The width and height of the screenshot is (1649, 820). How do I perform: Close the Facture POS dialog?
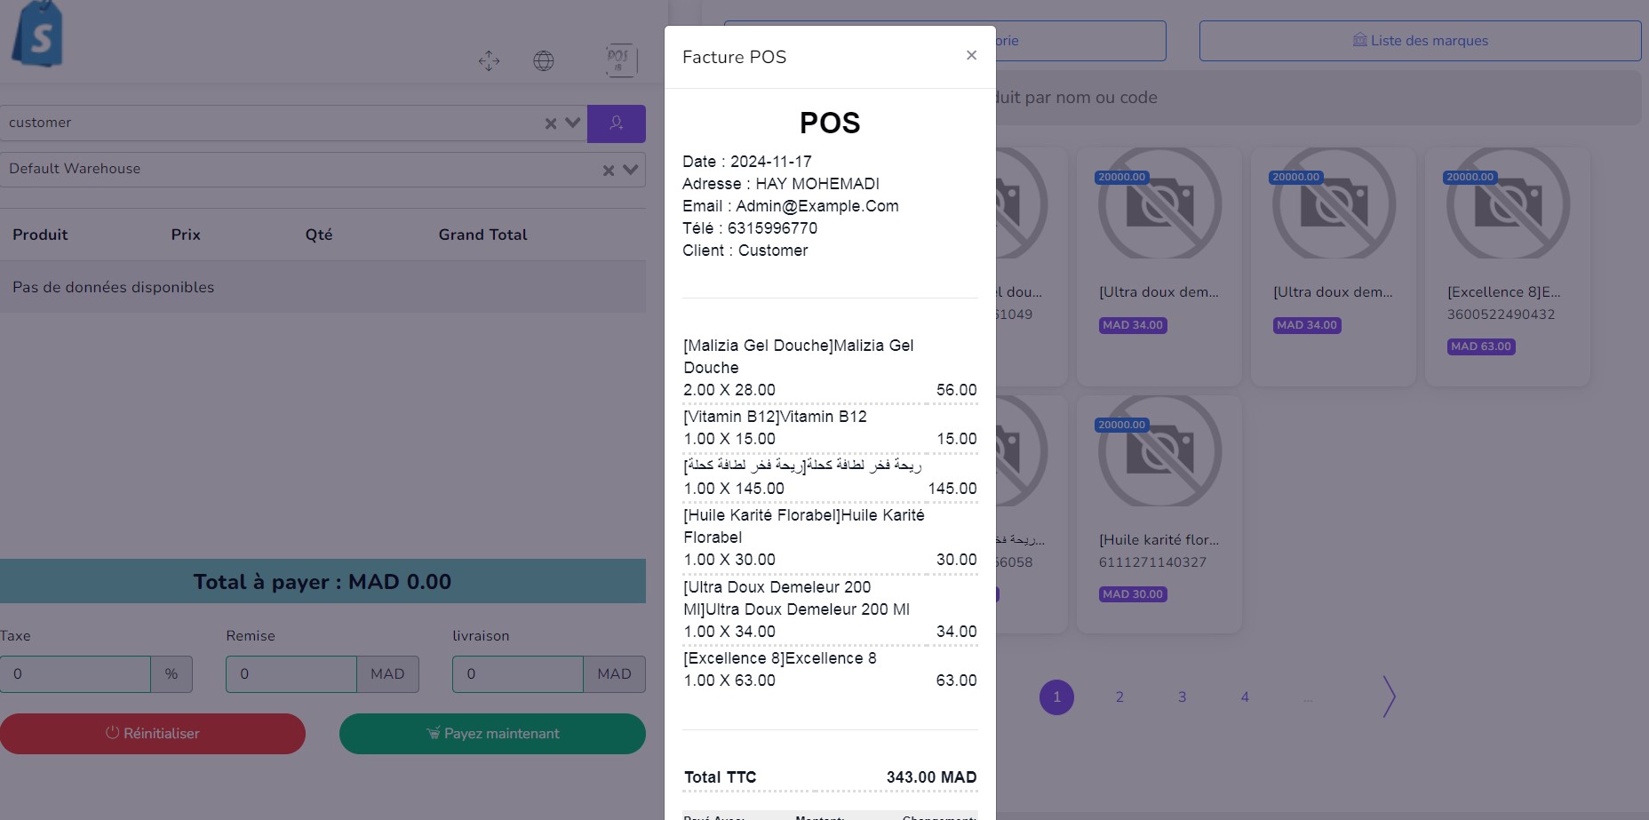coord(971,55)
